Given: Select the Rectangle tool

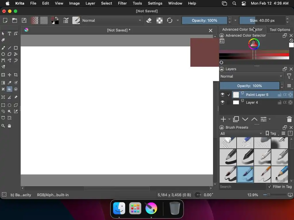Looking at the screenshot, I should point(16,48).
